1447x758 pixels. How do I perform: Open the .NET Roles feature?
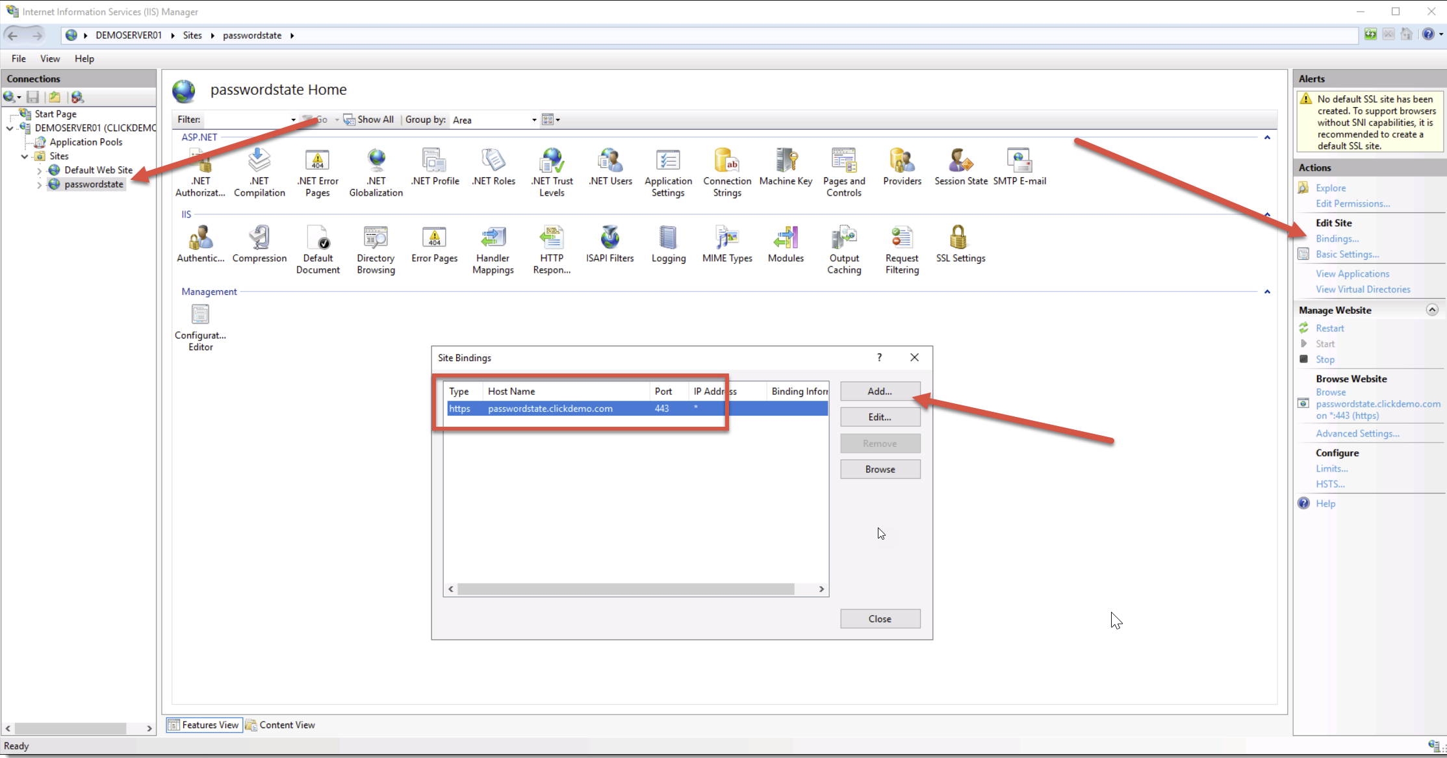coord(493,167)
